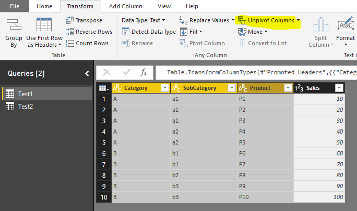Click the text type icon on Product column
357x211 pixels.
click(x=243, y=88)
